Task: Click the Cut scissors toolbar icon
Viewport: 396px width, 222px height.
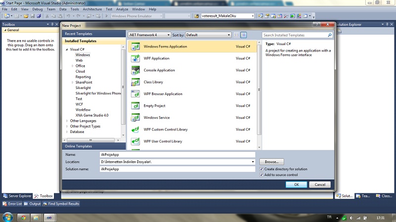Action: (x=47, y=16)
